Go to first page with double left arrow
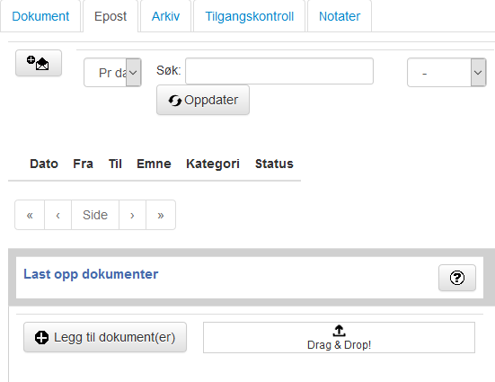 [30, 215]
